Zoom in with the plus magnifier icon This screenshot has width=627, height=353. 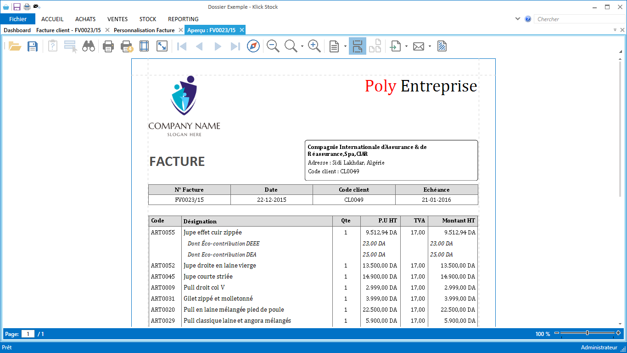314,46
